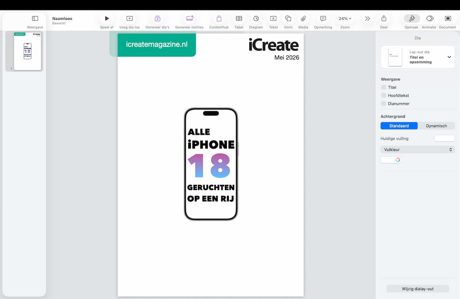This screenshot has width=460, height=299.
Task: Add an Opmerking comment
Action: [323, 18]
